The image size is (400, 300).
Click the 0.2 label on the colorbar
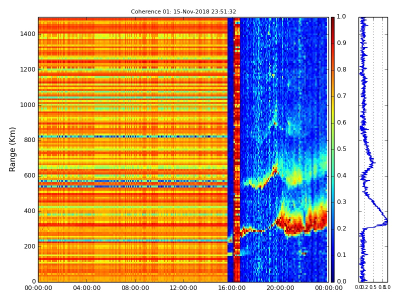pyautogui.click(x=341, y=228)
